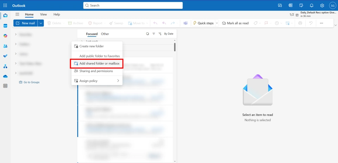338x163 pixels.
Task: Click the Archive button
Action: (x=76, y=23)
